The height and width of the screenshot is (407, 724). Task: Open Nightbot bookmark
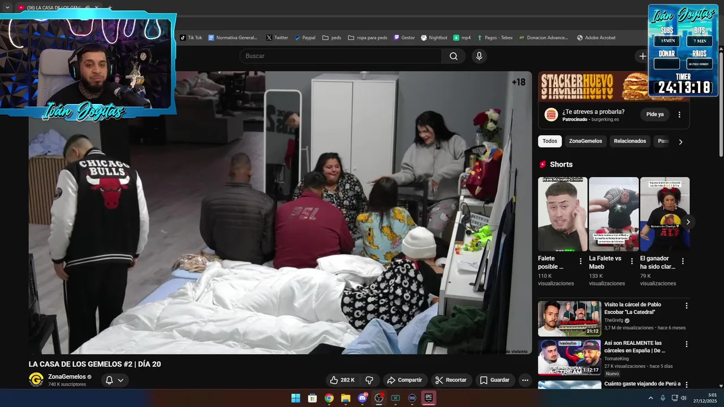tap(434, 38)
